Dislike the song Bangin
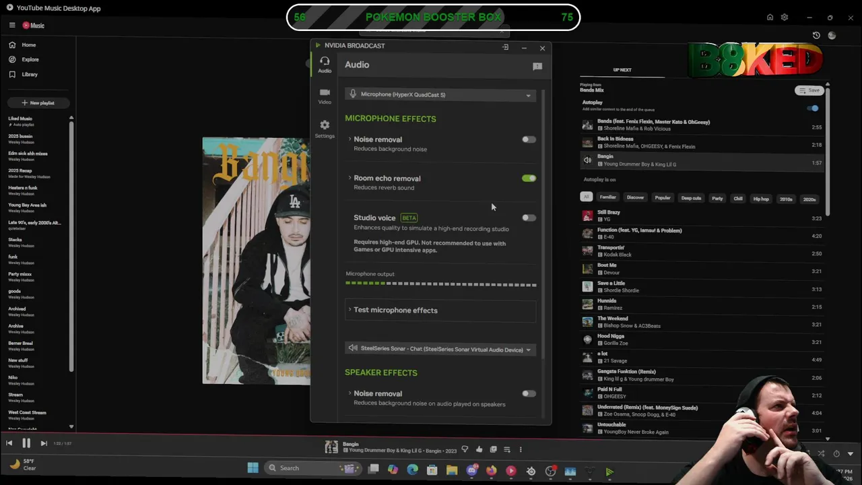Image resolution: width=862 pixels, height=485 pixels. [465, 449]
